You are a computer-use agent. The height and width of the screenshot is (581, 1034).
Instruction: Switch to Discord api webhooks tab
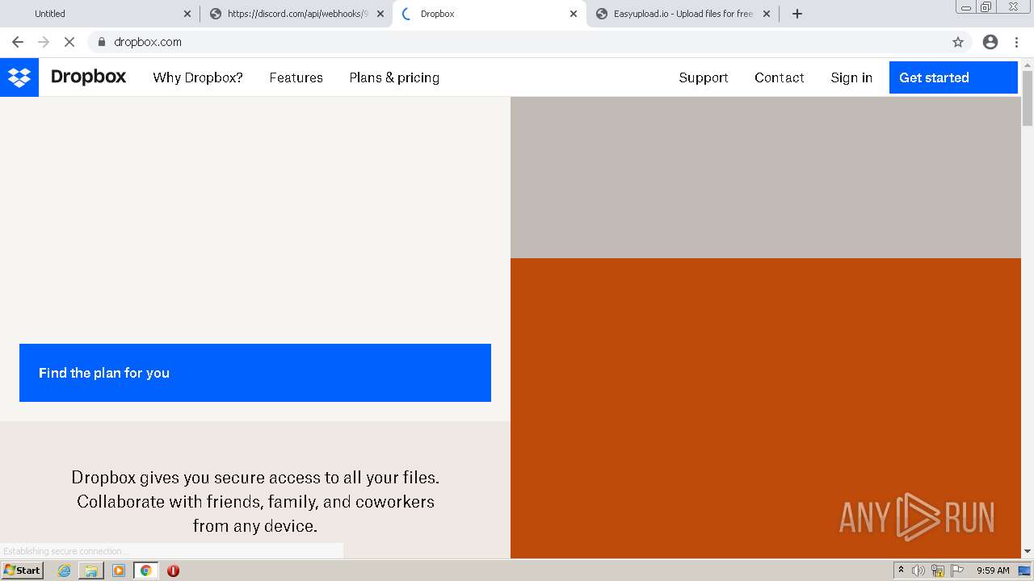(297, 14)
